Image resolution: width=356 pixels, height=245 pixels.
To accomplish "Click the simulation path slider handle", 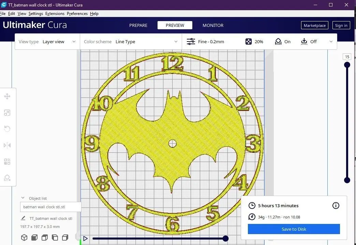I will (x=225, y=239).
